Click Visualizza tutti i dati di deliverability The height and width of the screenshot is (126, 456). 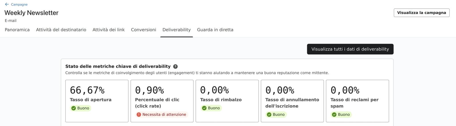pos(350,49)
